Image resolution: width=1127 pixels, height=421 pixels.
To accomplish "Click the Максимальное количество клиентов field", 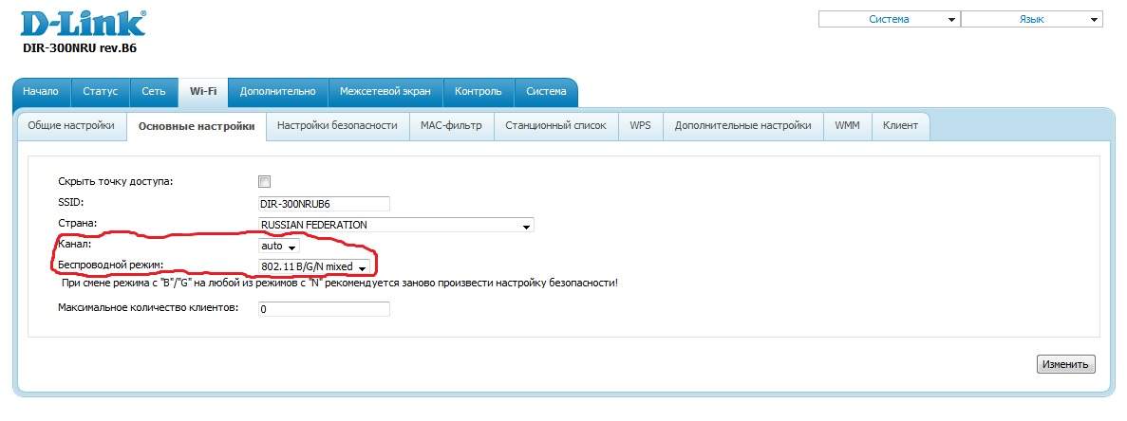I will (324, 309).
